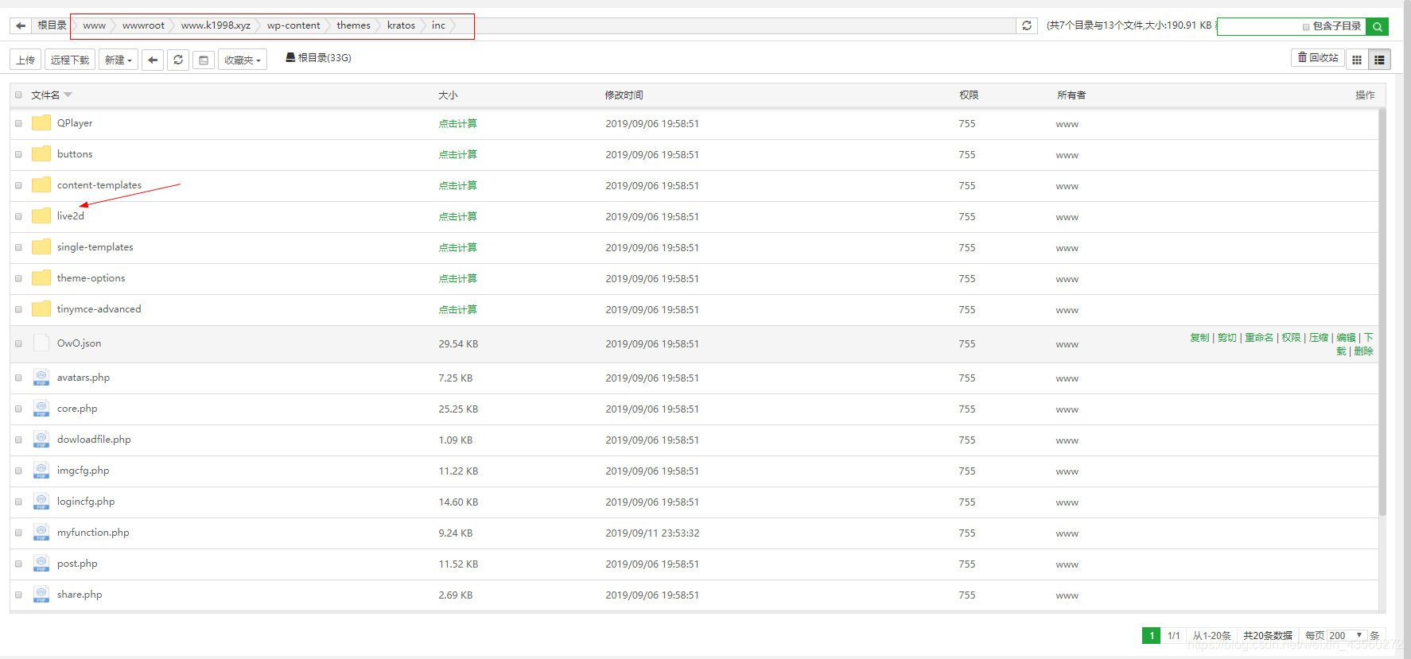Screen dimensions: 1411x659
Task: Click 根目录(33G) disk link
Action: tap(318, 57)
